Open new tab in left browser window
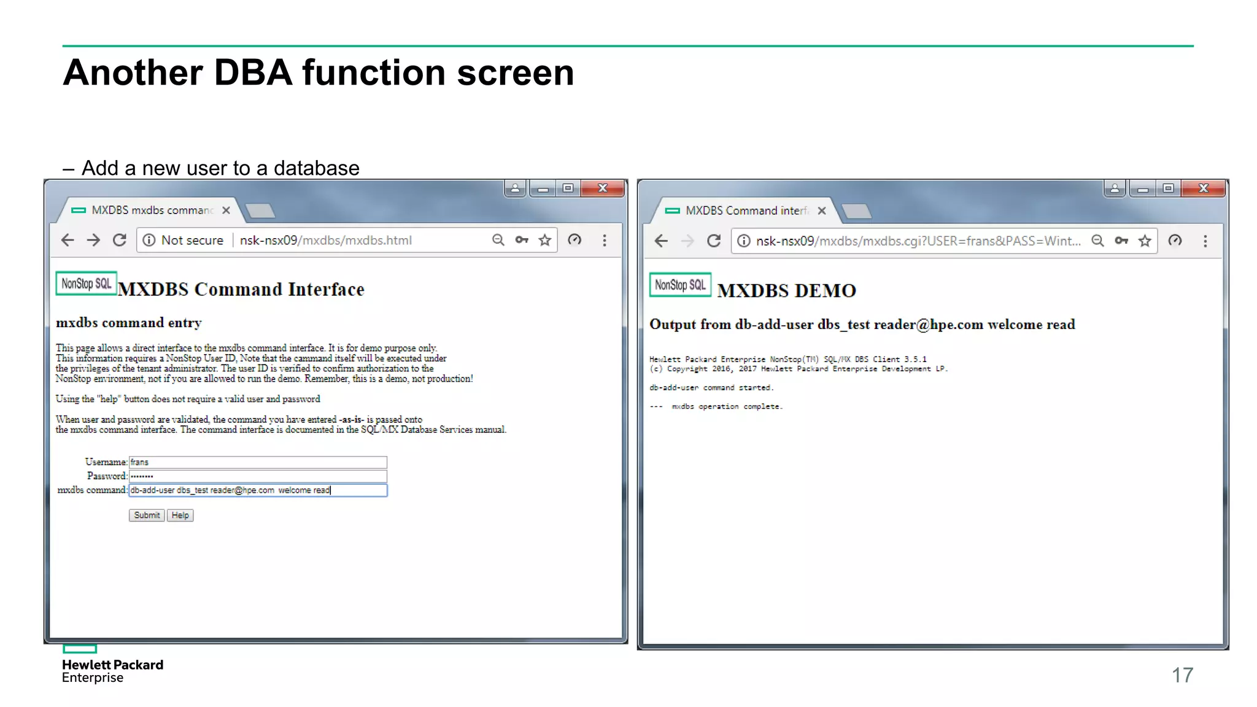Viewport: 1257px width, 707px height. pyautogui.click(x=260, y=211)
